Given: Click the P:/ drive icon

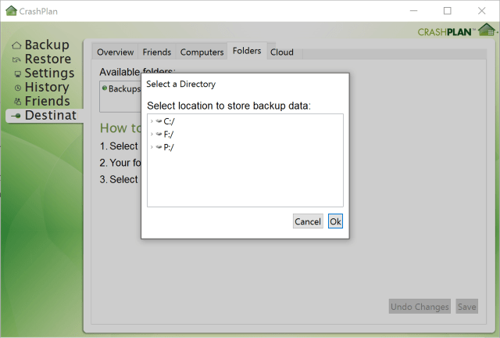Looking at the screenshot, I should tap(159, 146).
